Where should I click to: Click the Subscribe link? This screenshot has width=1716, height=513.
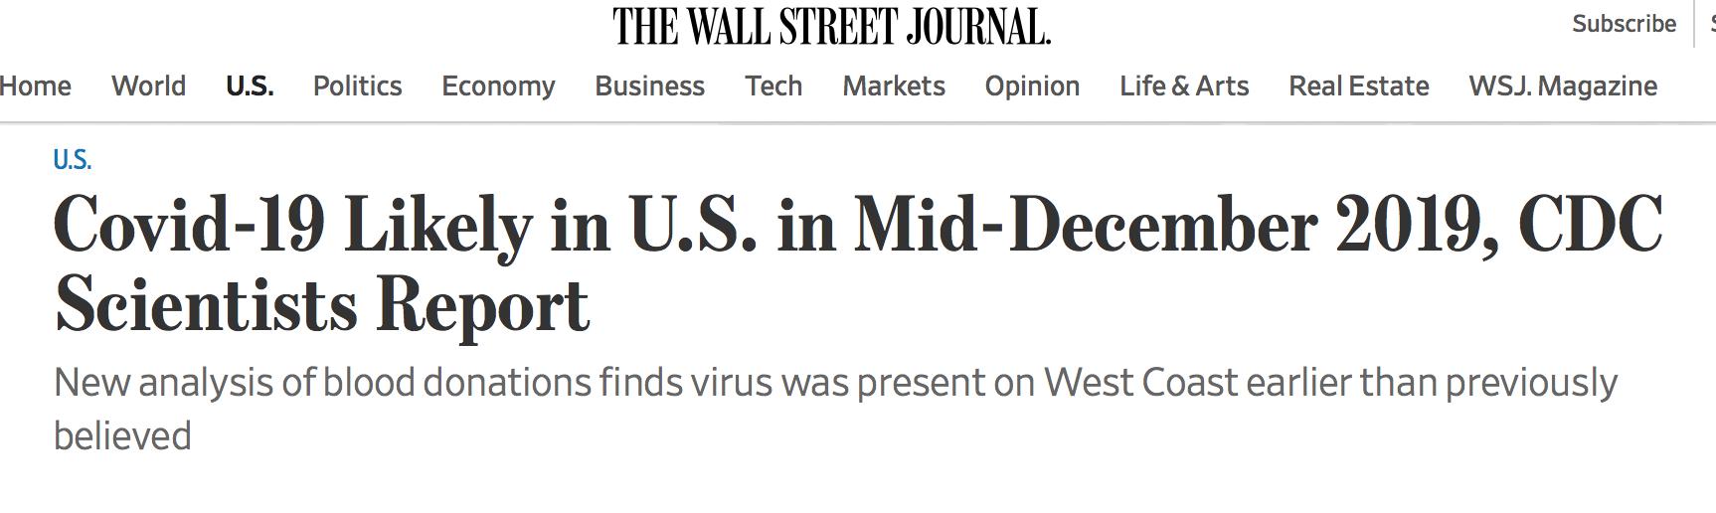[x=1624, y=24]
